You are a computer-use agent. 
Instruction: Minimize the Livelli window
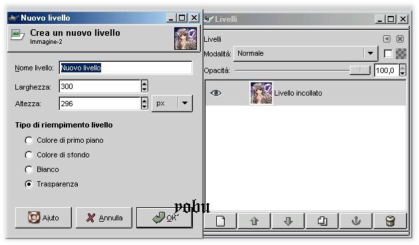pos(380,19)
